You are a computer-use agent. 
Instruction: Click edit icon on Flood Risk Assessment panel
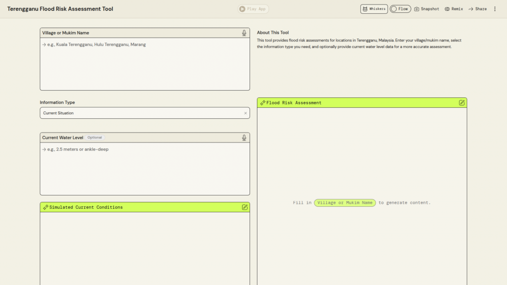pos(461,103)
